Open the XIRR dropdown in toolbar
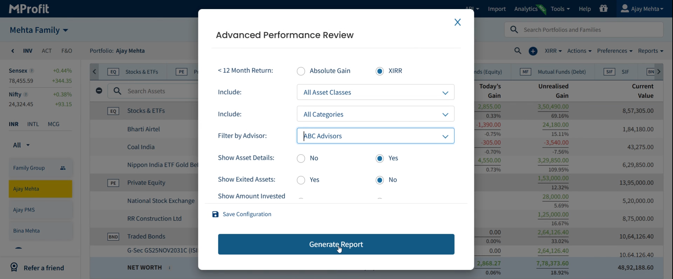This screenshot has width=673, height=279. click(553, 51)
